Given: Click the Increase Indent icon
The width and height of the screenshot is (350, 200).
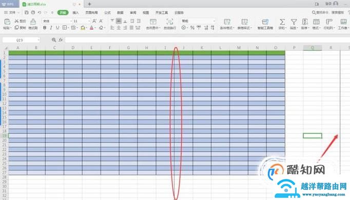Looking at the screenshot, I should point(139,21).
